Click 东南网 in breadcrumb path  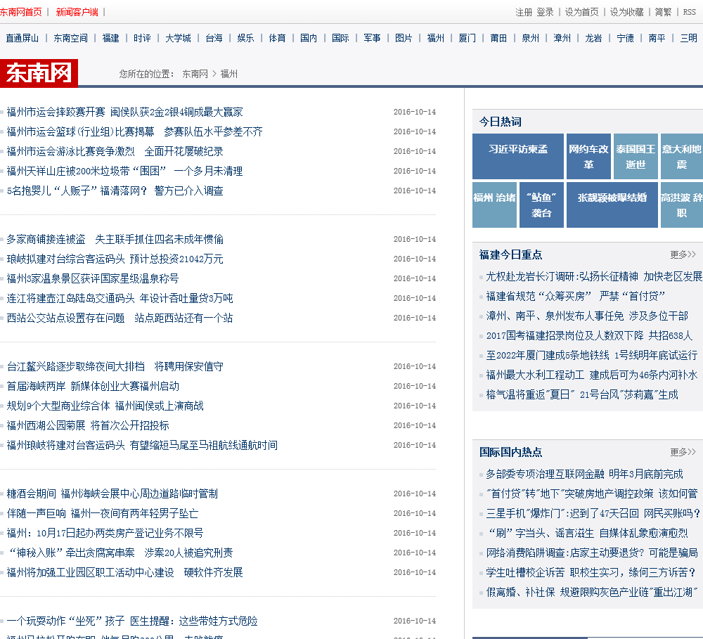point(195,74)
